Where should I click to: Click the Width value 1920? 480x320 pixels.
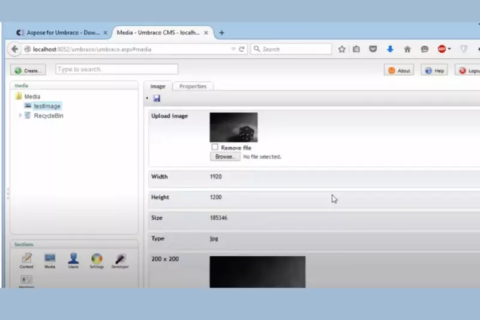(216, 177)
